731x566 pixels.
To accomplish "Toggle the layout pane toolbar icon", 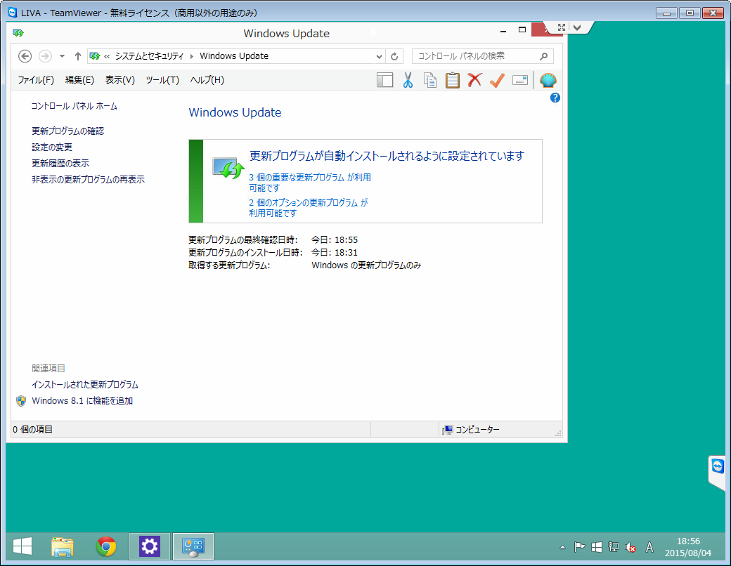I will tap(385, 80).
